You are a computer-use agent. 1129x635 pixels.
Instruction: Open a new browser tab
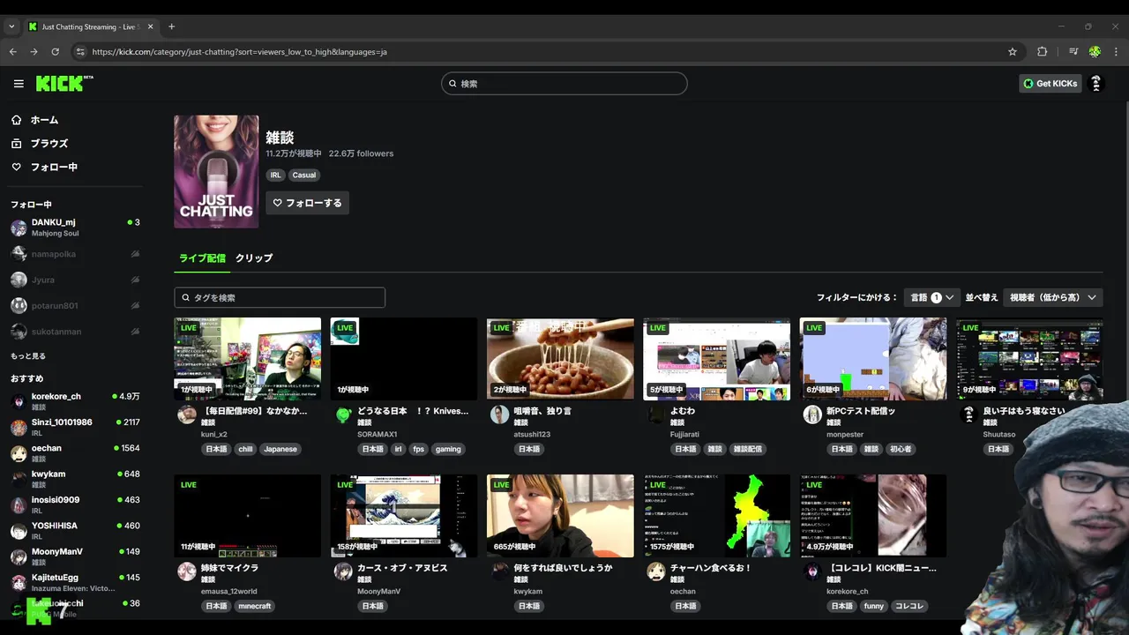pos(171,26)
